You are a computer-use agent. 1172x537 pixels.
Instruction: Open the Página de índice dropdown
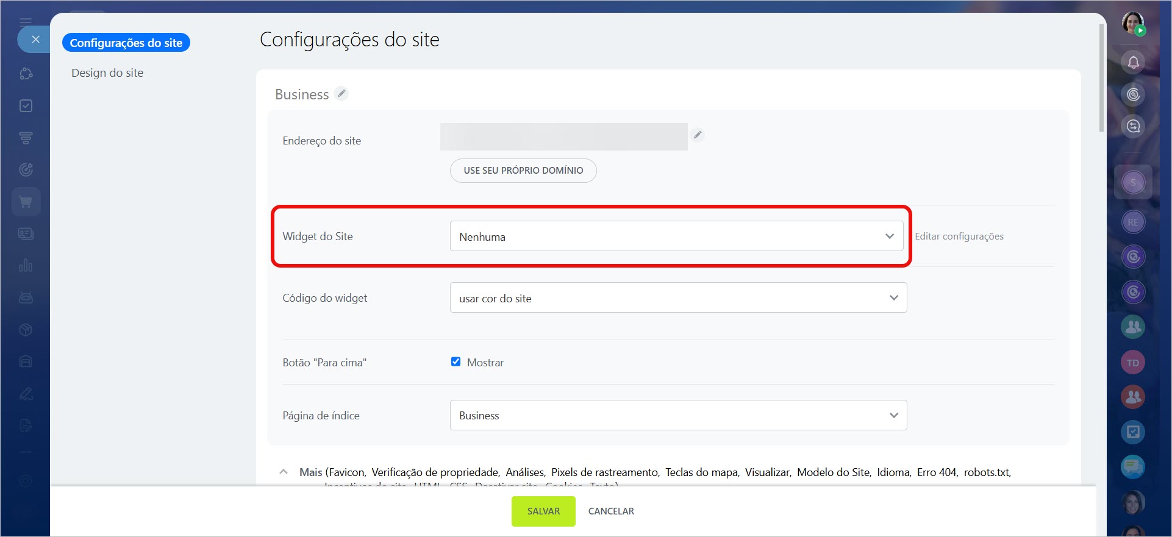point(677,415)
